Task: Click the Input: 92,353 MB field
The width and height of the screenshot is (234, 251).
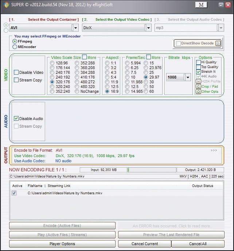Action: (104, 170)
